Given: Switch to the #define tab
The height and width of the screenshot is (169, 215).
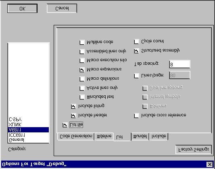Looking at the screenshot, I should pyautogui.click(x=104, y=136).
